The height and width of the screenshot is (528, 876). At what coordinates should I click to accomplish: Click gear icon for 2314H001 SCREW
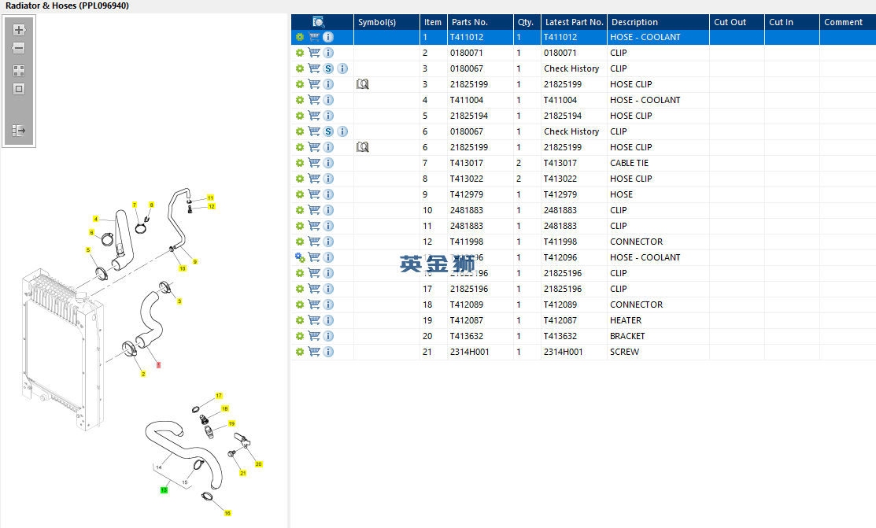[x=300, y=352]
